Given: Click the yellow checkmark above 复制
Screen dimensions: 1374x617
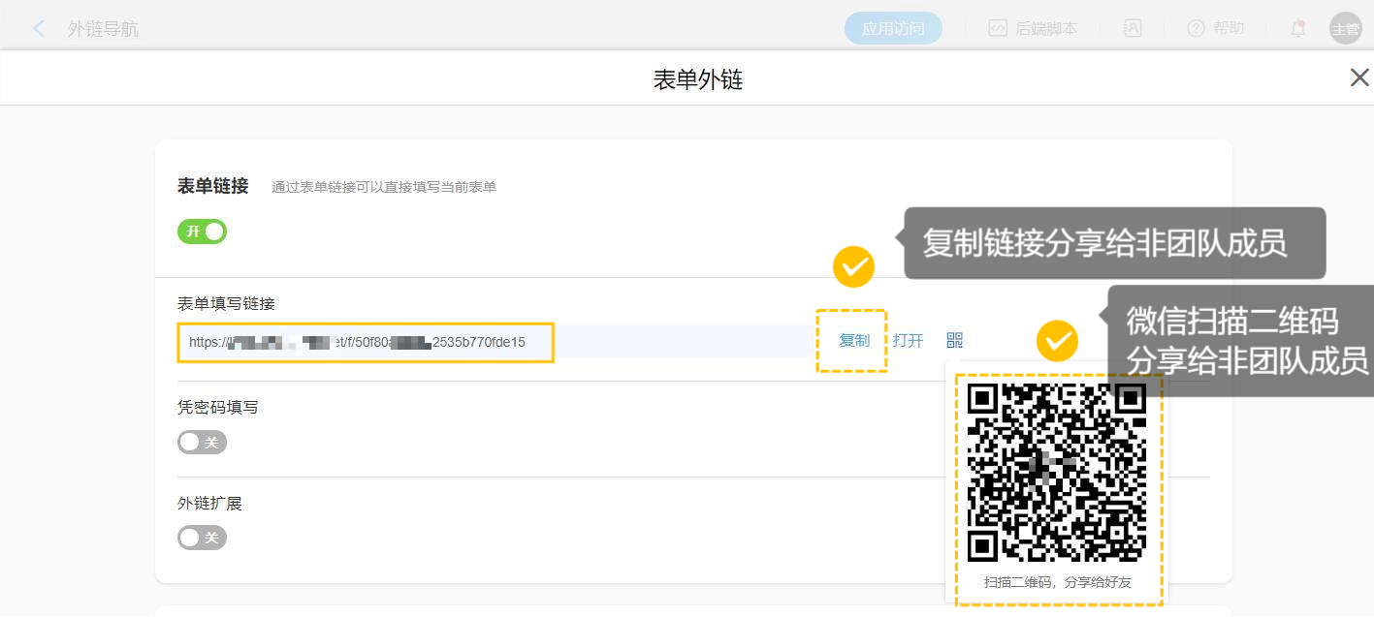Looking at the screenshot, I should 854,266.
